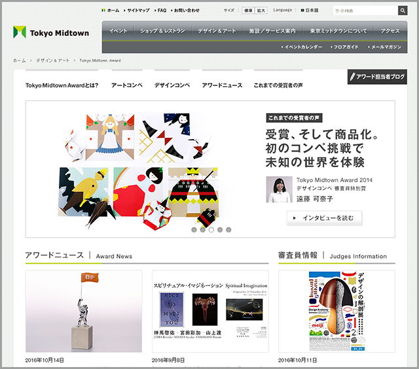
Task: Click デザイン＆アート in the breadcrumb
Action: coord(52,61)
